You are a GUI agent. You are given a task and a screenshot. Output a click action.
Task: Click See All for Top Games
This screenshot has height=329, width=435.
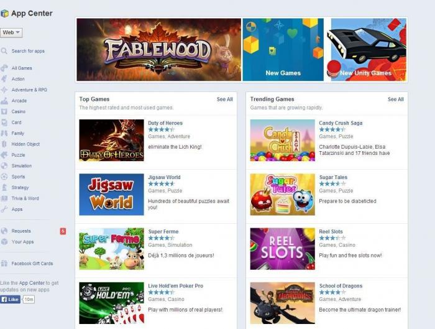(225, 100)
